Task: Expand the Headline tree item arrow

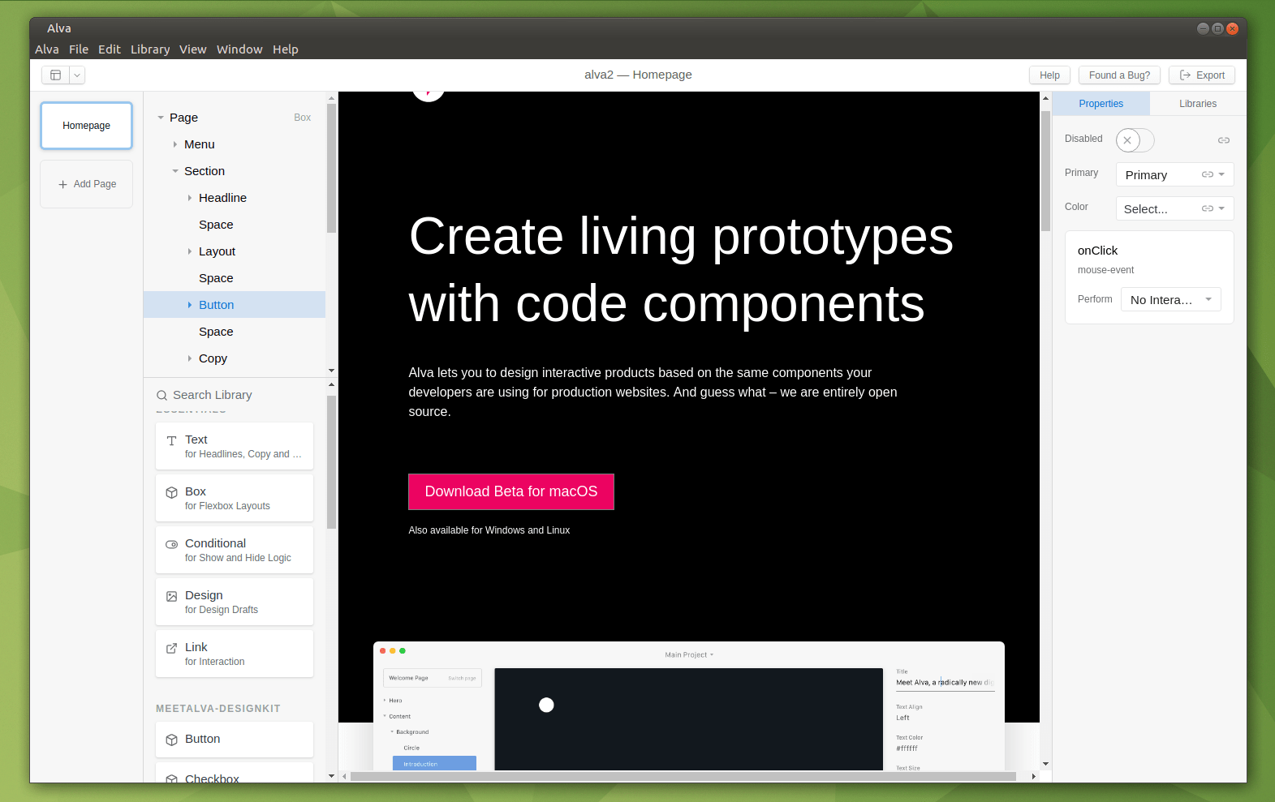Action: (190, 198)
